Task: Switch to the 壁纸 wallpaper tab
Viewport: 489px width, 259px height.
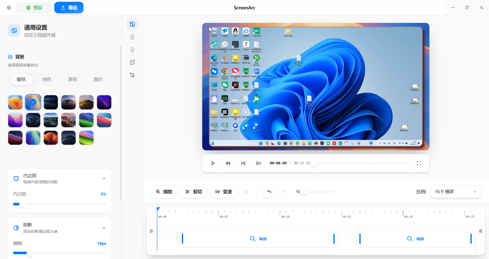Action: [21, 79]
